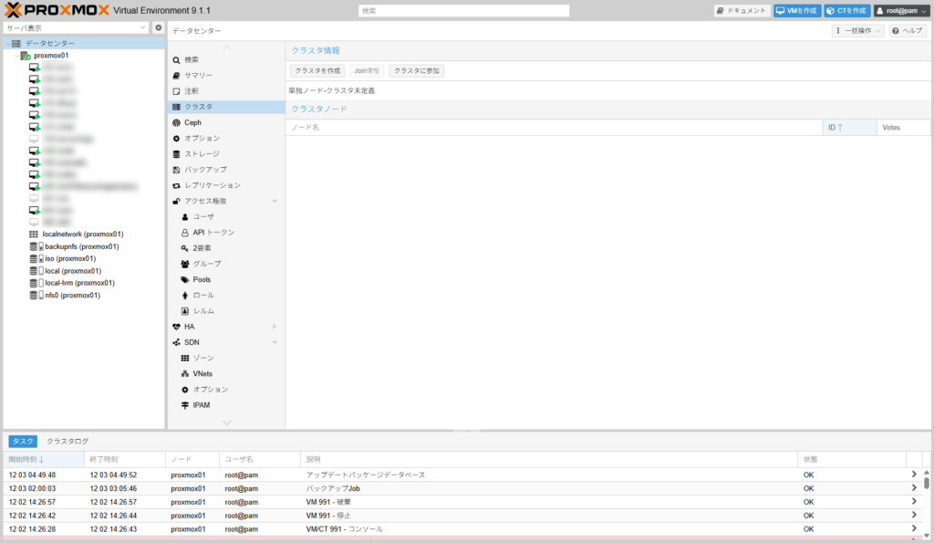This screenshot has width=934, height=543.
Task: Open the VNets page under SDN
Action: pos(202,373)
